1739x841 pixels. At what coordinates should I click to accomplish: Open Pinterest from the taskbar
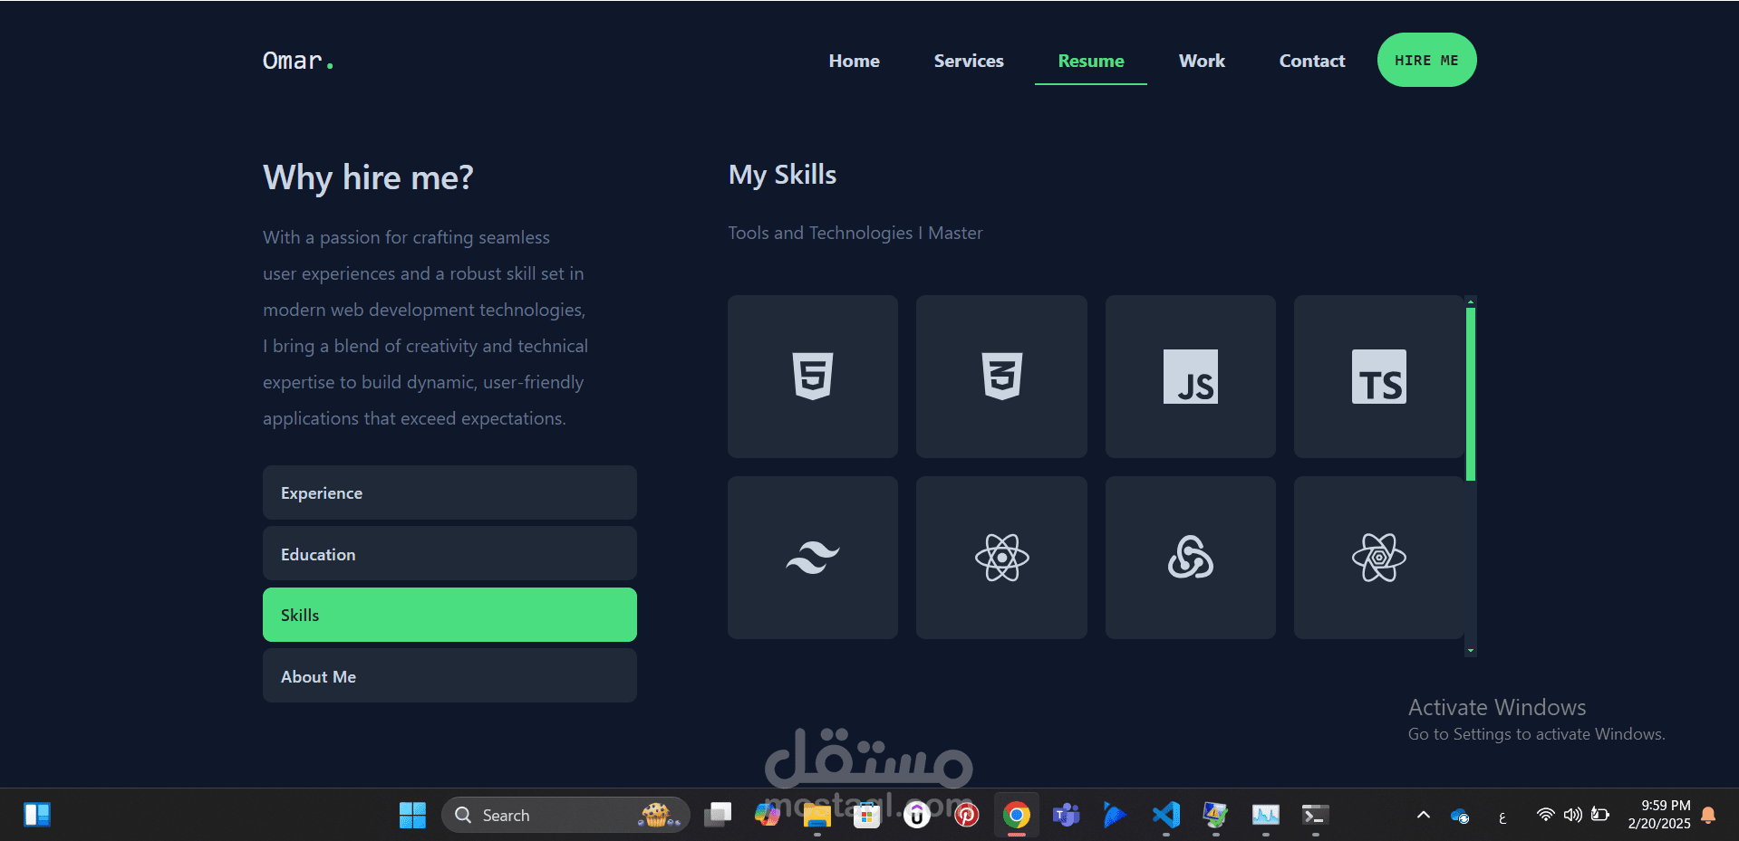coord(967,816)
